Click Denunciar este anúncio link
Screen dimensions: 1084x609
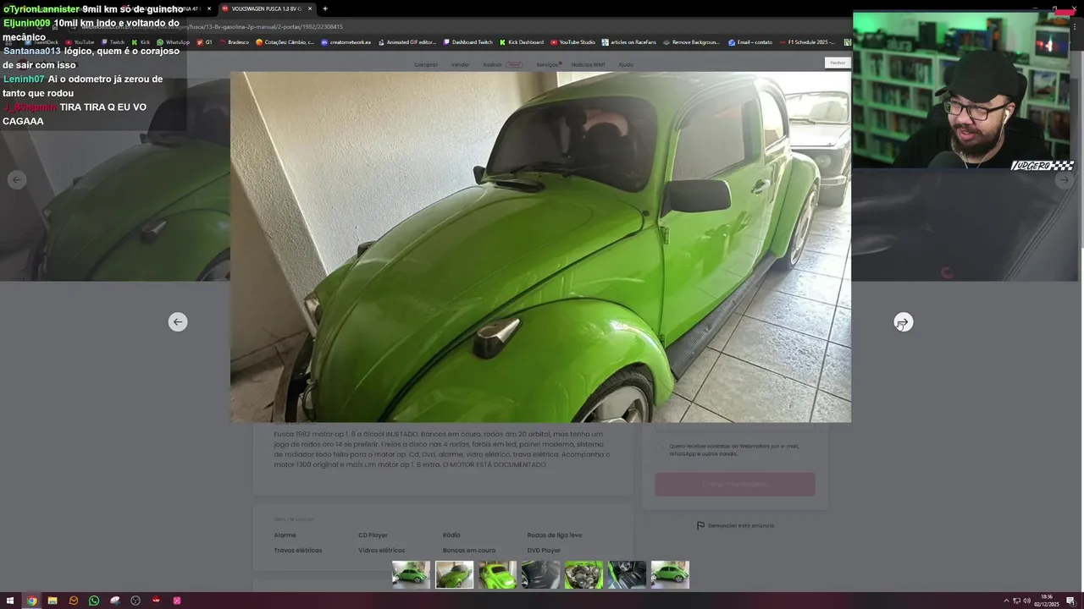[741, 525]
